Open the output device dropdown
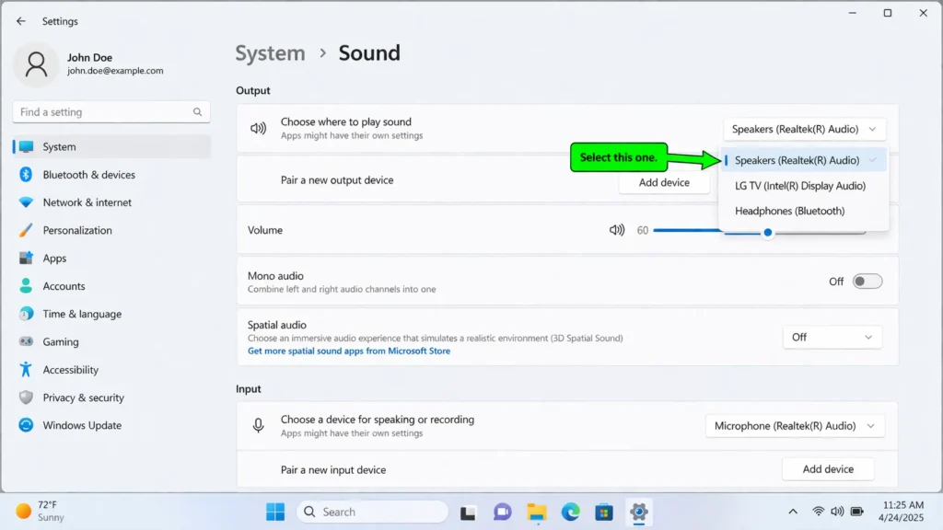The height and width of the screenshot is (530, 943). tap(802, 129)
